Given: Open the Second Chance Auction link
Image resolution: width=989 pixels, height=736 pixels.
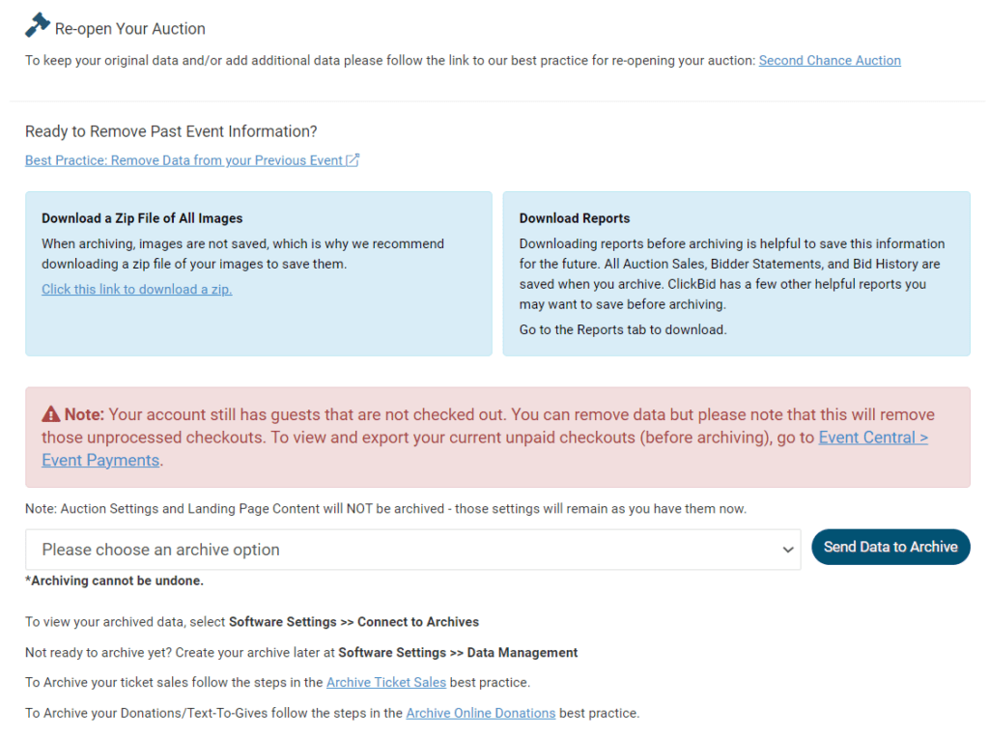Looking at the screenshot, I should (829, 60).
